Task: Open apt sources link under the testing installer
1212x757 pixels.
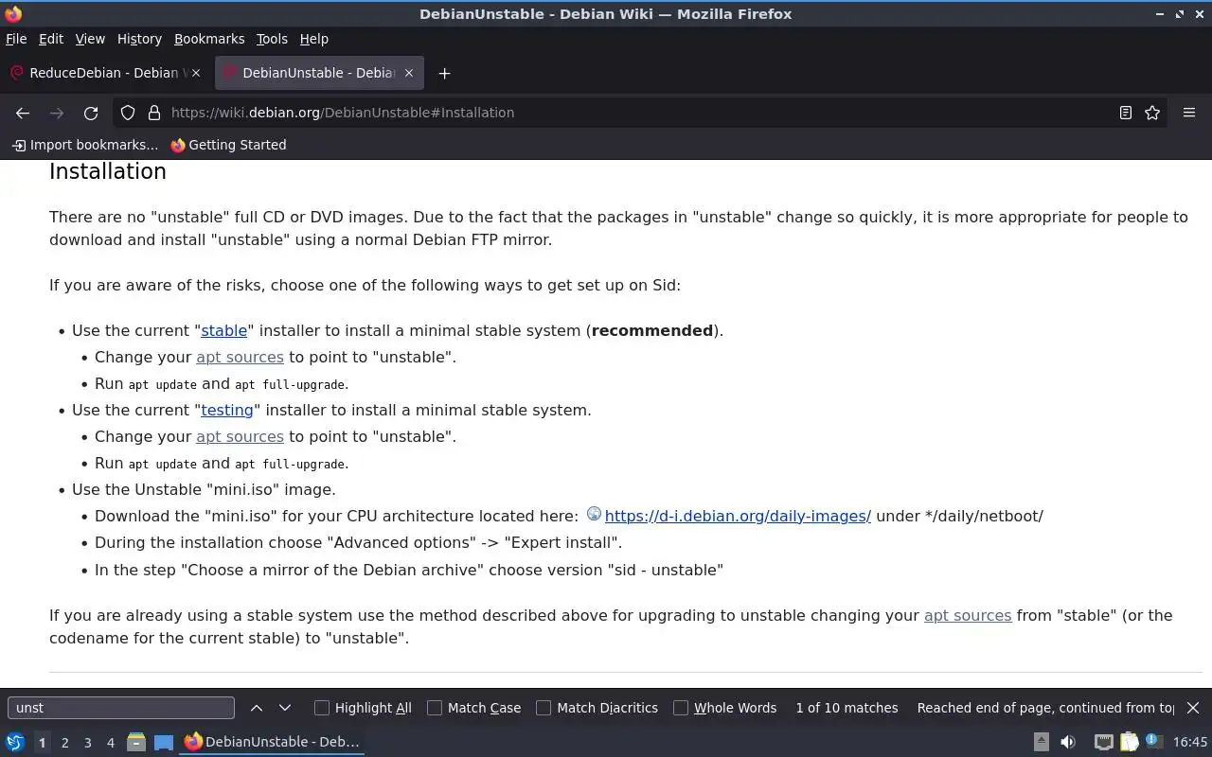Action: (x=240, y=436)
